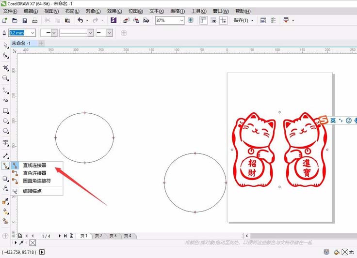Click the full screen preview icon

tap(190, 20)
